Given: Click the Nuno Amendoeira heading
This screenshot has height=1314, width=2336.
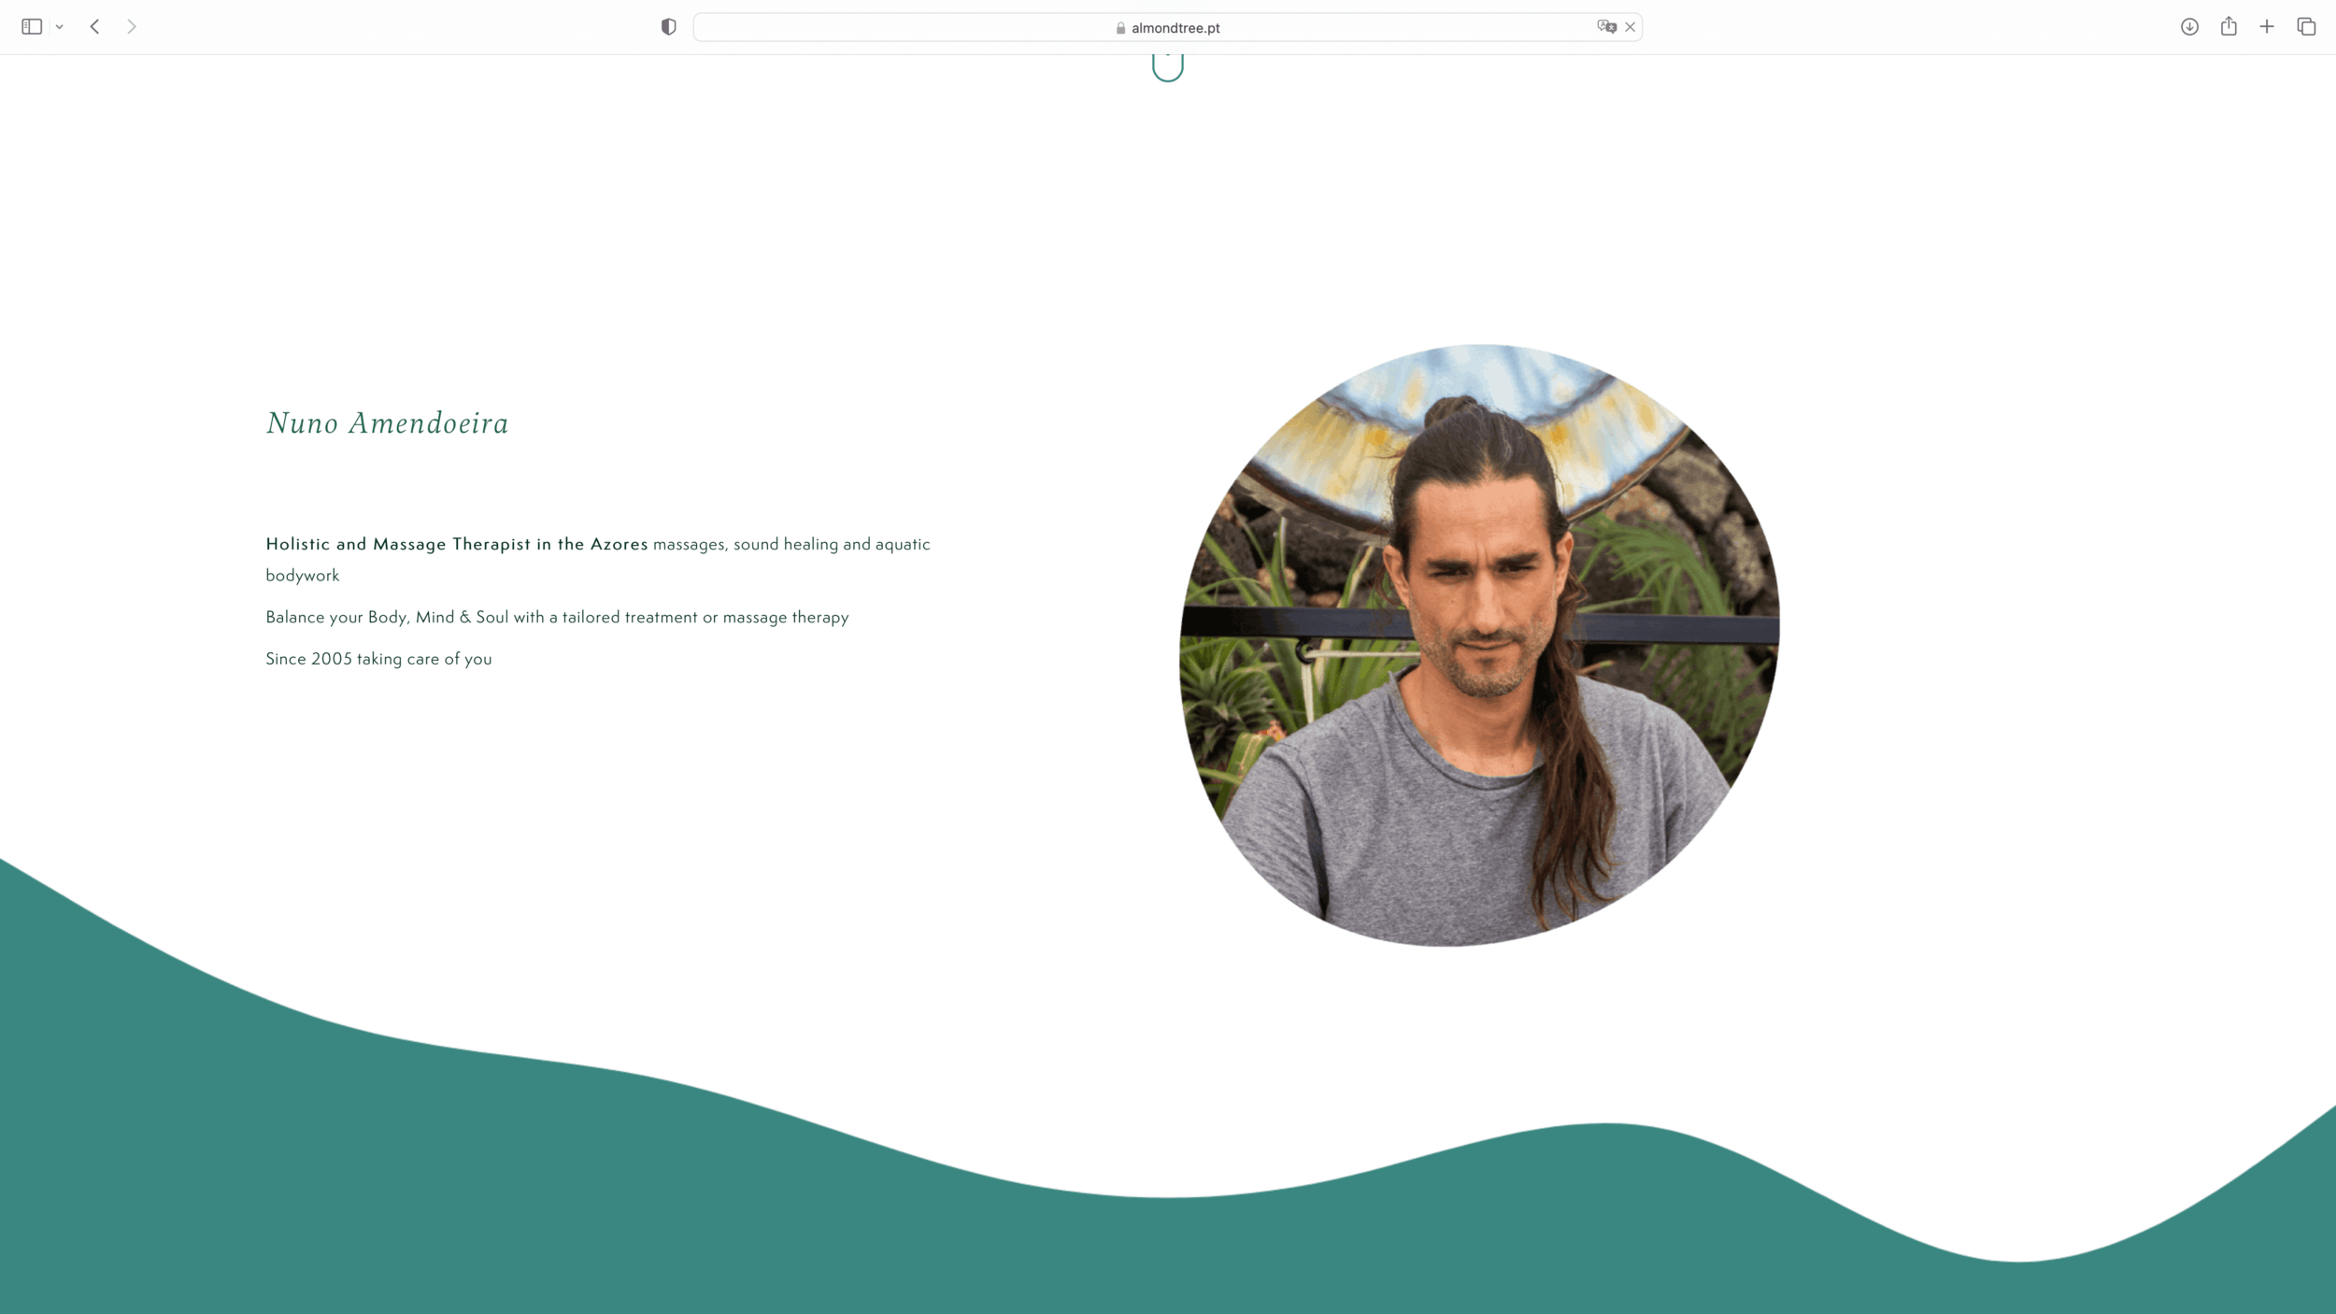Looking at the screenshot, I should (387, 423).
